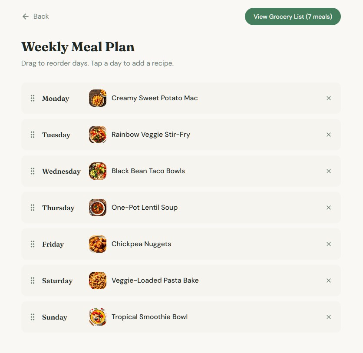
Task: Delete Black Bean Taco Bowls recipe
Action: coord(329,171)
